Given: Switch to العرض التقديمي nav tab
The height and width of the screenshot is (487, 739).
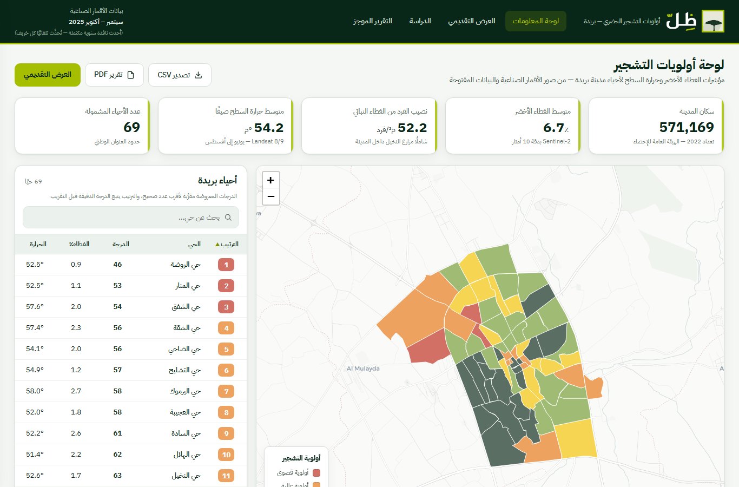Looking at the screenshot, I should (x=472, y=21).
